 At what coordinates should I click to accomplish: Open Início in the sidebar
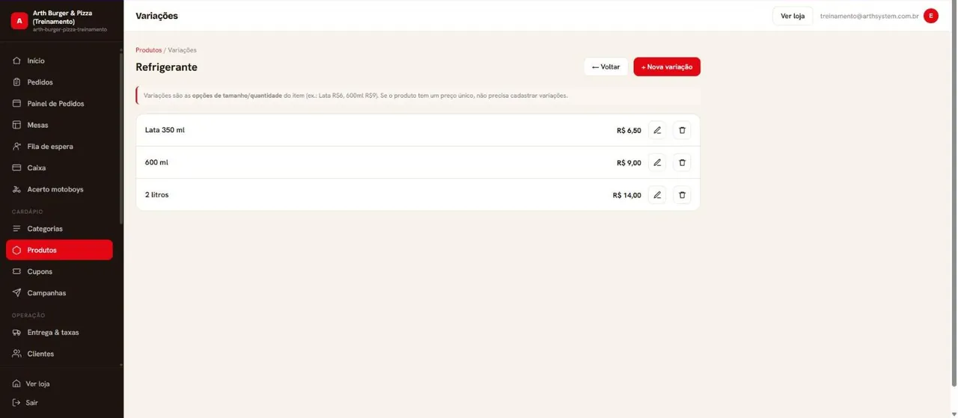click(x=59, y=61)
